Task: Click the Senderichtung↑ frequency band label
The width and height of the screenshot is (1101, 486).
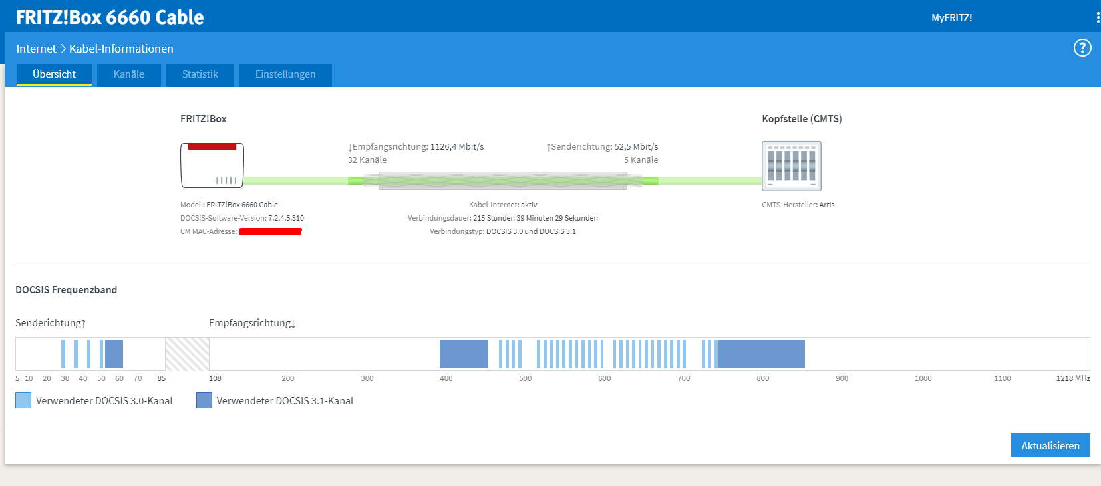Action: 51,323
